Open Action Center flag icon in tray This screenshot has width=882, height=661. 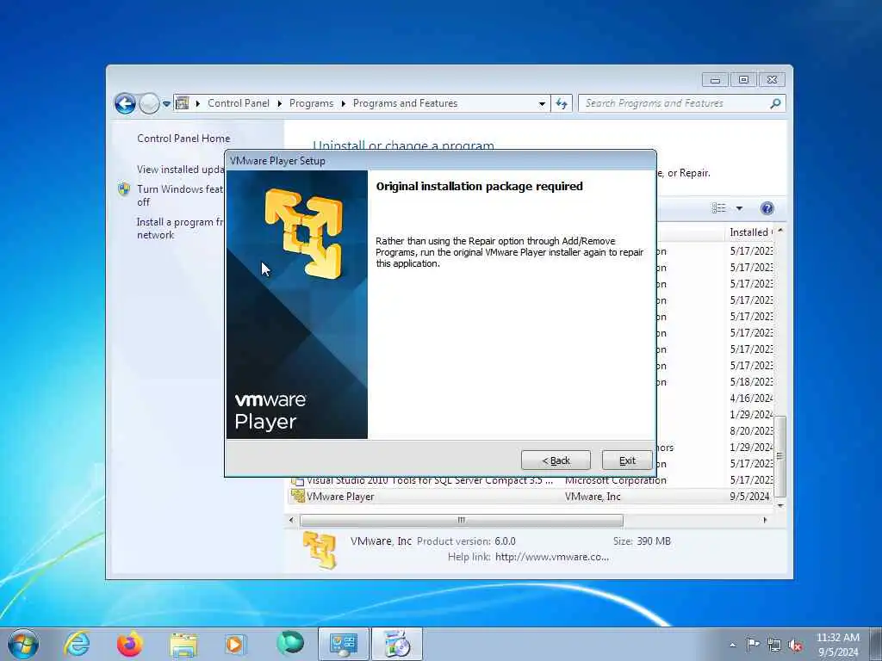pyautogui.click(x=753, y=644)
